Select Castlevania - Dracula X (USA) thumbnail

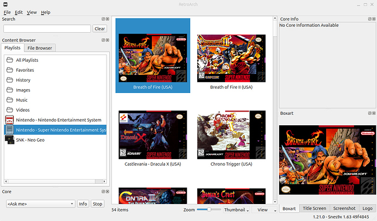(152, 135)
